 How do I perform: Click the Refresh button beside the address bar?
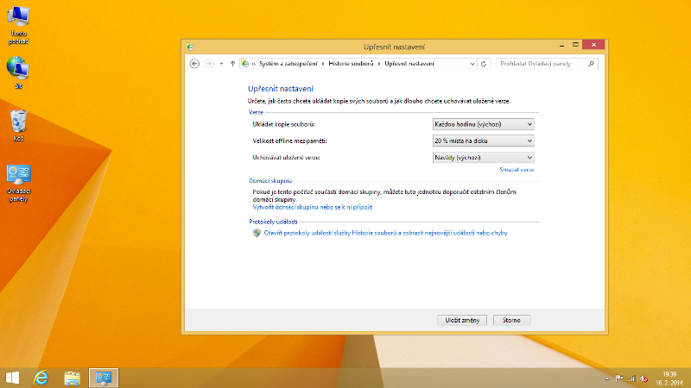click(484, 64)
